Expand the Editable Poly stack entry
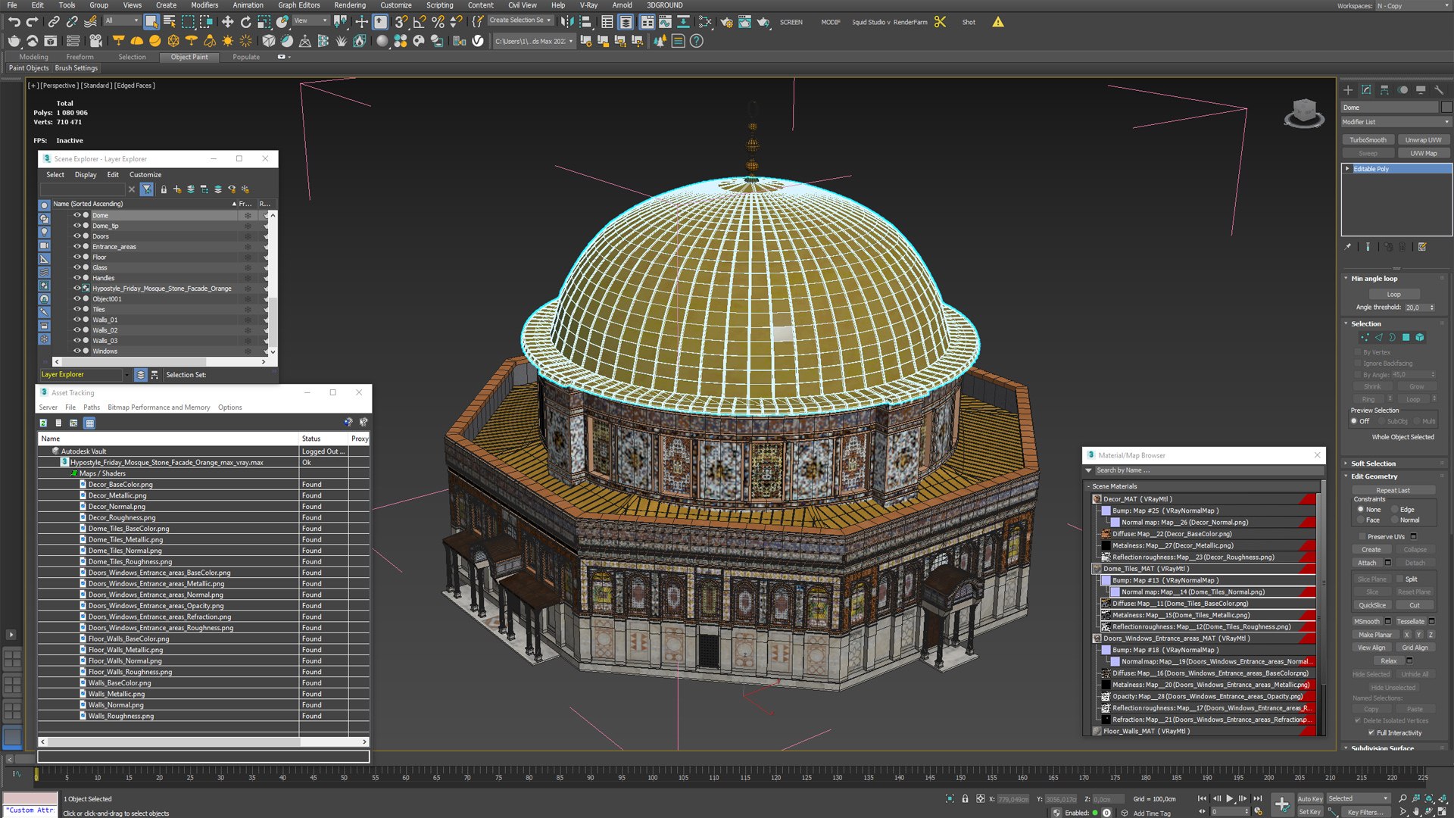 point(1347,169)
